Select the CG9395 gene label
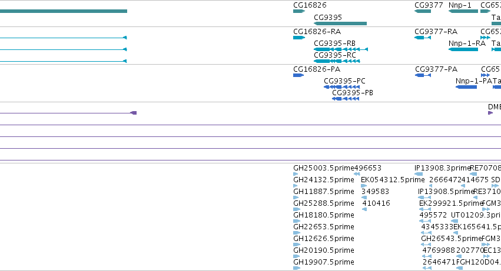The height and width of the screenshot is (271, 501). pos(328,17)
